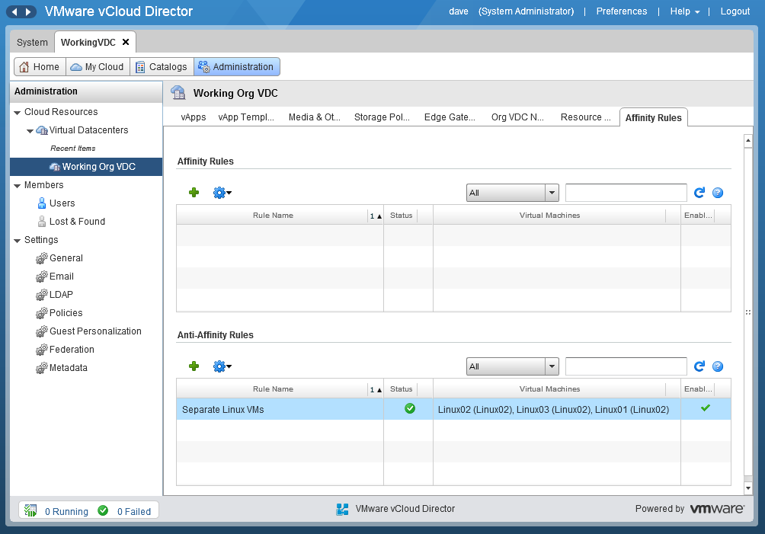The width and height of the screenshot is (765, 534).
Task: Collapse the Cloud Resources tree node
Action: pos(18,112)
